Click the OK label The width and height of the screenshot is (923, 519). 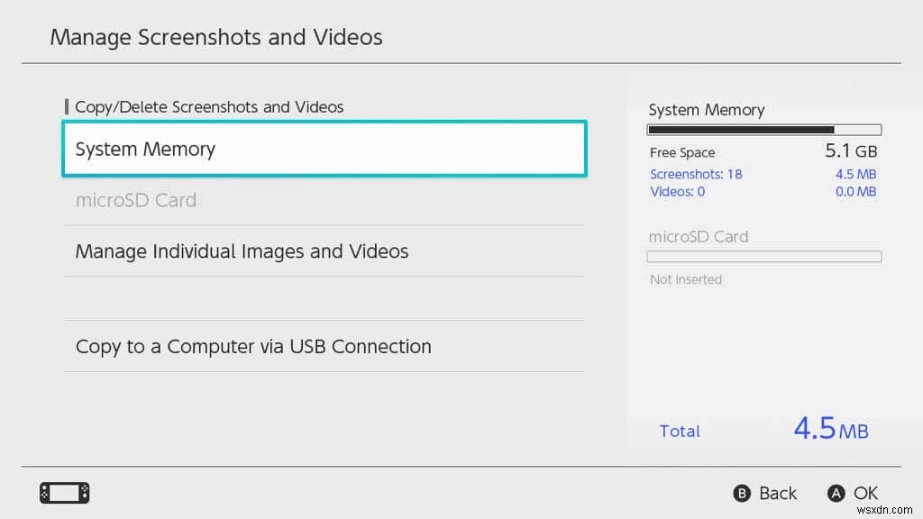(865, 493)
